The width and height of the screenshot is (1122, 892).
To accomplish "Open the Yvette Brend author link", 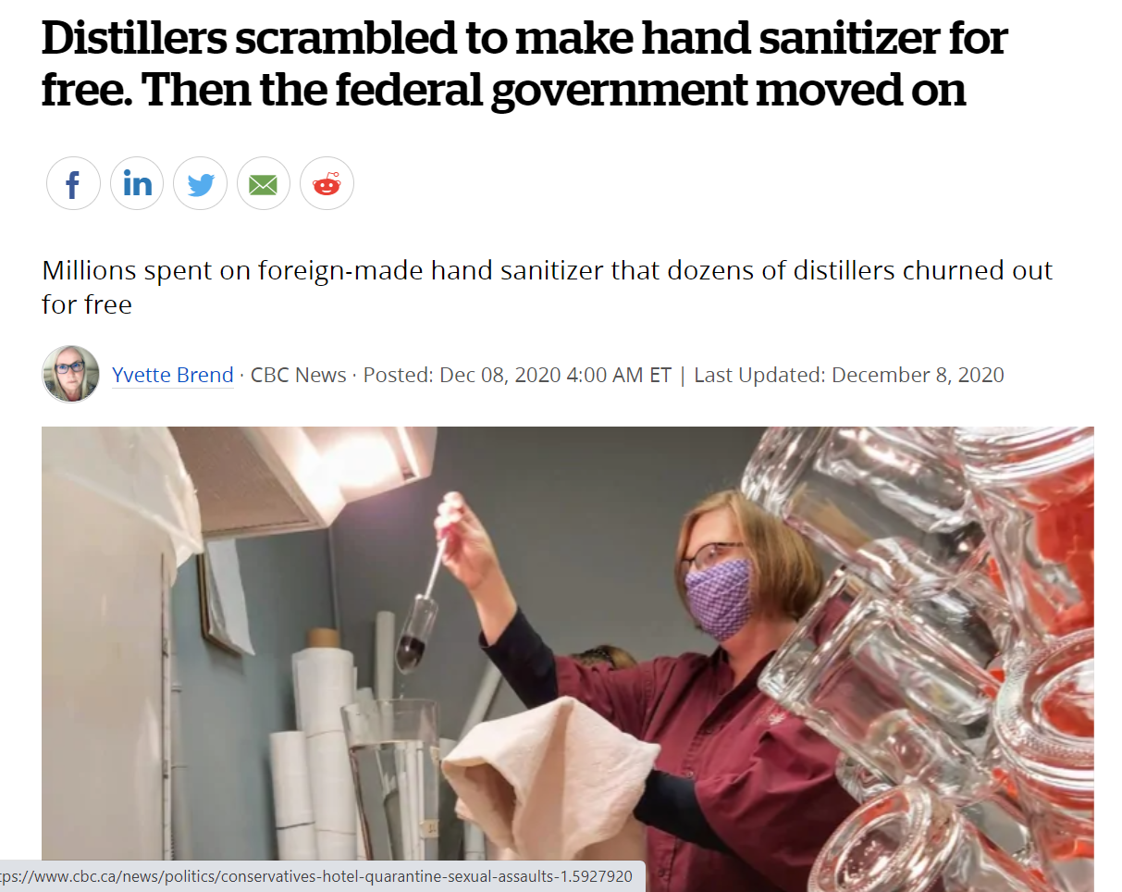I will (x=172, y=375).
